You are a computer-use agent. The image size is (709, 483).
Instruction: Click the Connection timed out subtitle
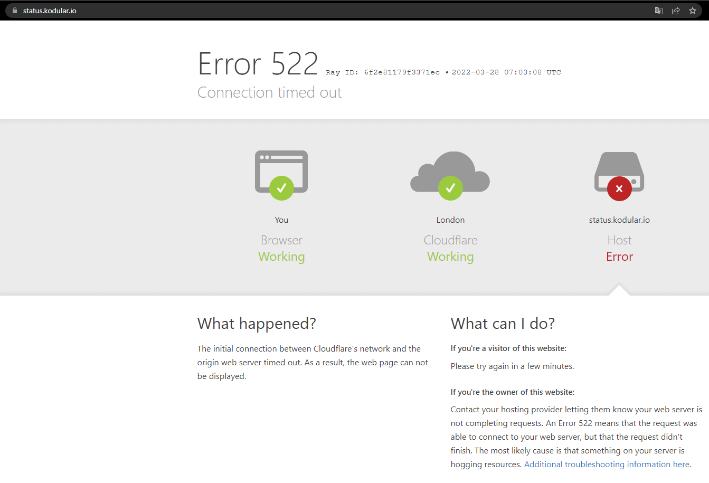click(269, 92)
